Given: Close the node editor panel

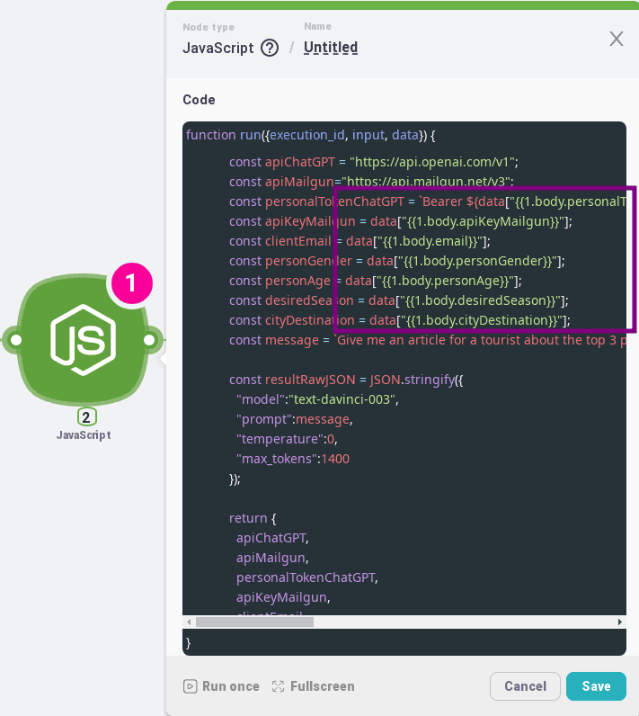Looking at the screenshot, I should click(617, 39).
